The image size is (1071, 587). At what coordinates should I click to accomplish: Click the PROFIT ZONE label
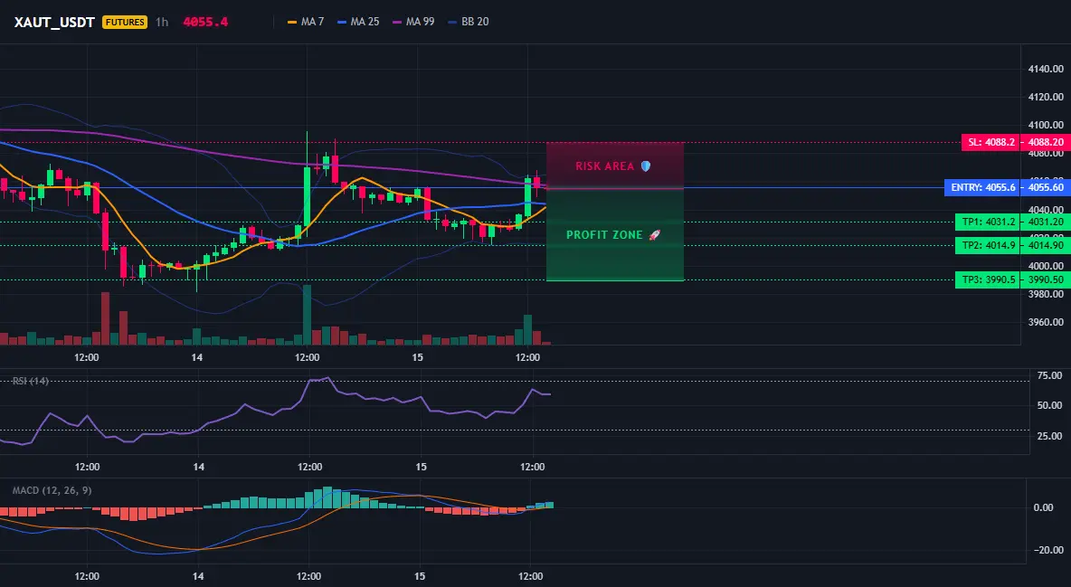pyautogui.click(x=604, y=235)
